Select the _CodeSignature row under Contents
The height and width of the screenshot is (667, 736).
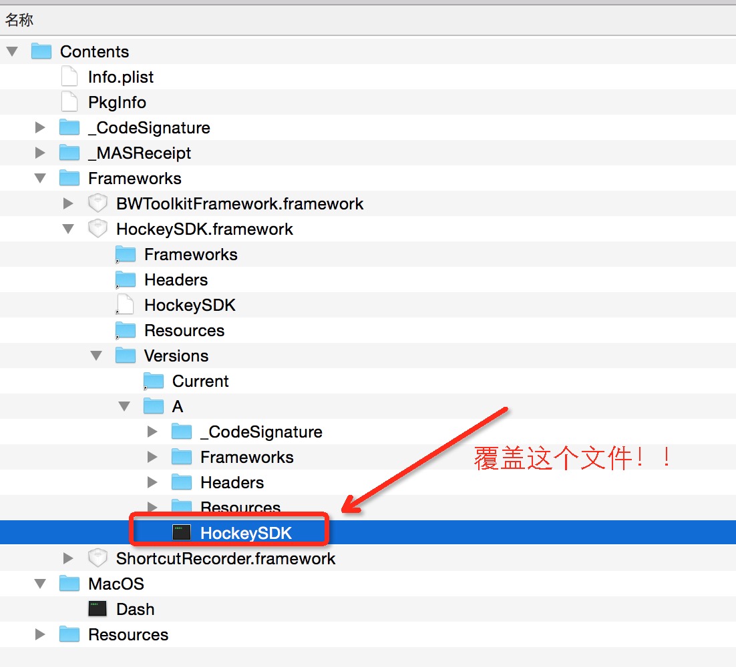point(368,127)
